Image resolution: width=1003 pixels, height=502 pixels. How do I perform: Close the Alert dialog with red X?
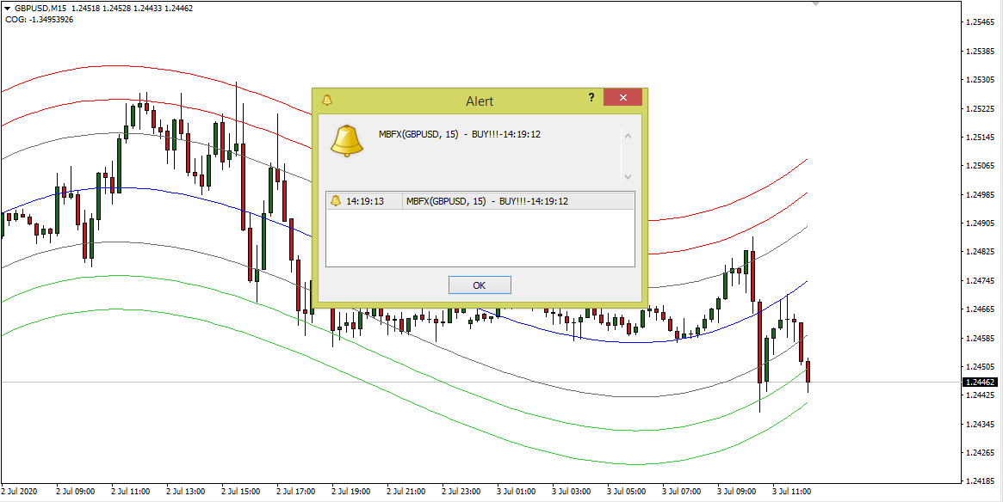(x=622, y=98)
